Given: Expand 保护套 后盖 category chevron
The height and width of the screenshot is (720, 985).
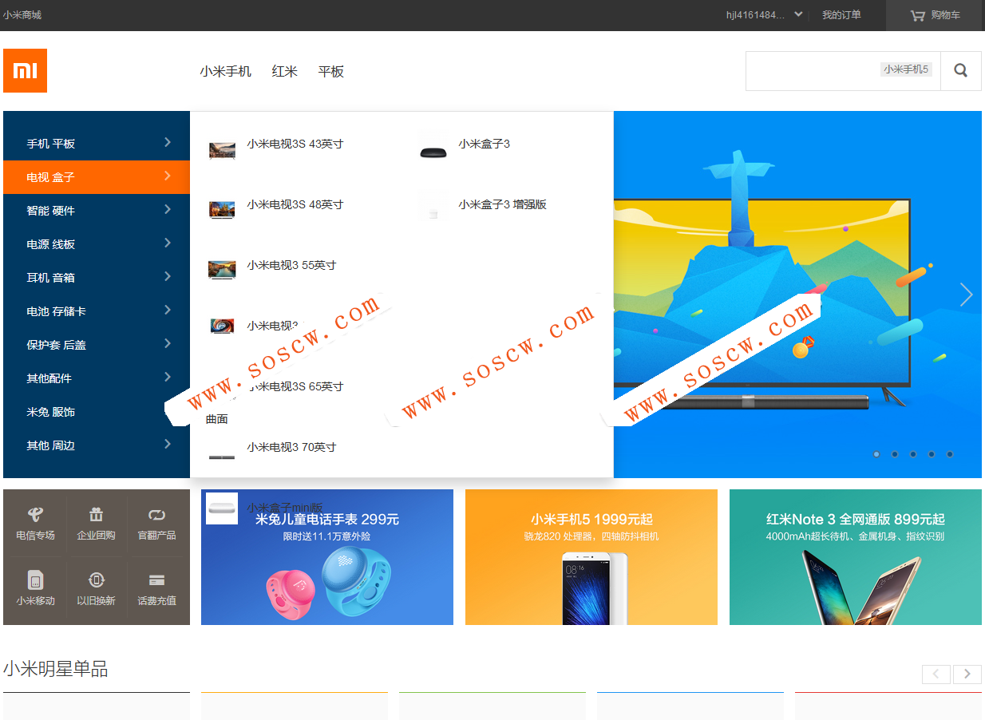Looking at the screenshot, I should click(168, 343).
